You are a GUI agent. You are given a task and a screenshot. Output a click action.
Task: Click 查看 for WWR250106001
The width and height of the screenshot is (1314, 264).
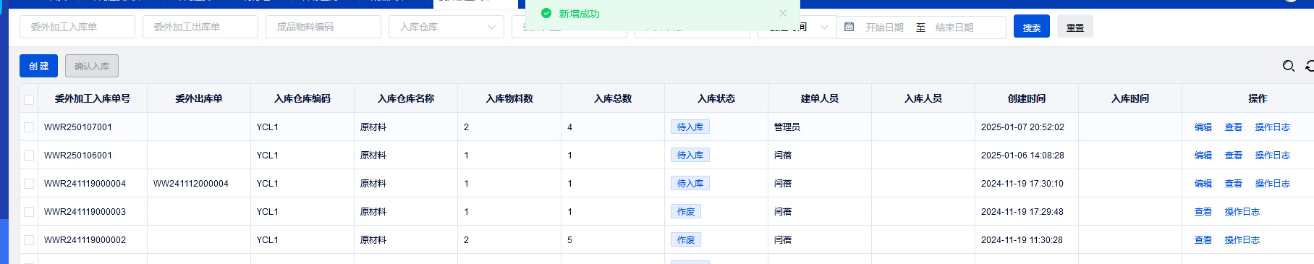(1234, 156)
